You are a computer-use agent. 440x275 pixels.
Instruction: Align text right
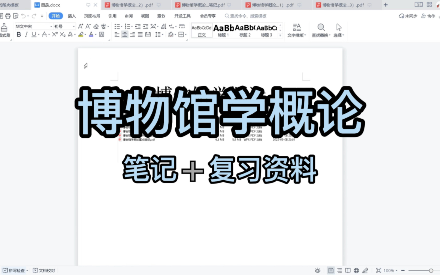(133, 34)
